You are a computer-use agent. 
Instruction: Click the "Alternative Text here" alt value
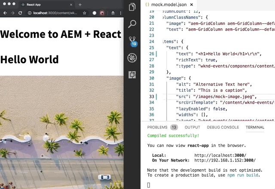coord(221,84)
